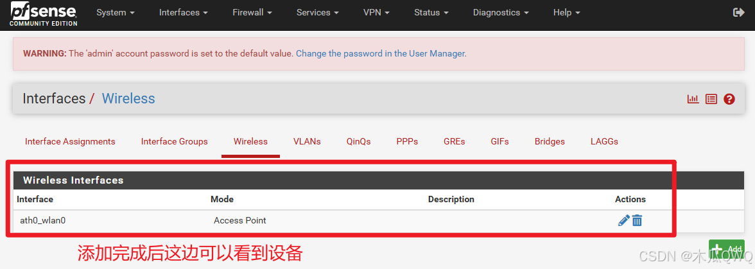Expand the System menu
The height and width of the screenshot is (269, 755).
click(x=116, y=12)
